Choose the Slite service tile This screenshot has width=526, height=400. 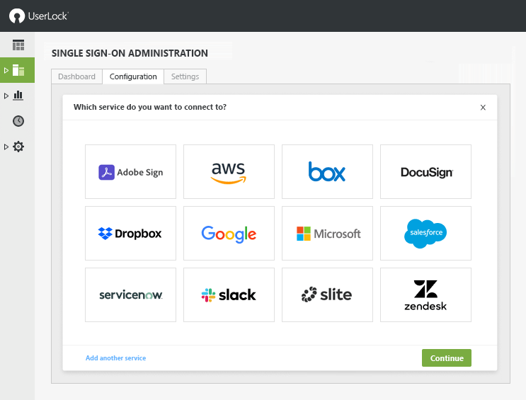pos(327,295)
